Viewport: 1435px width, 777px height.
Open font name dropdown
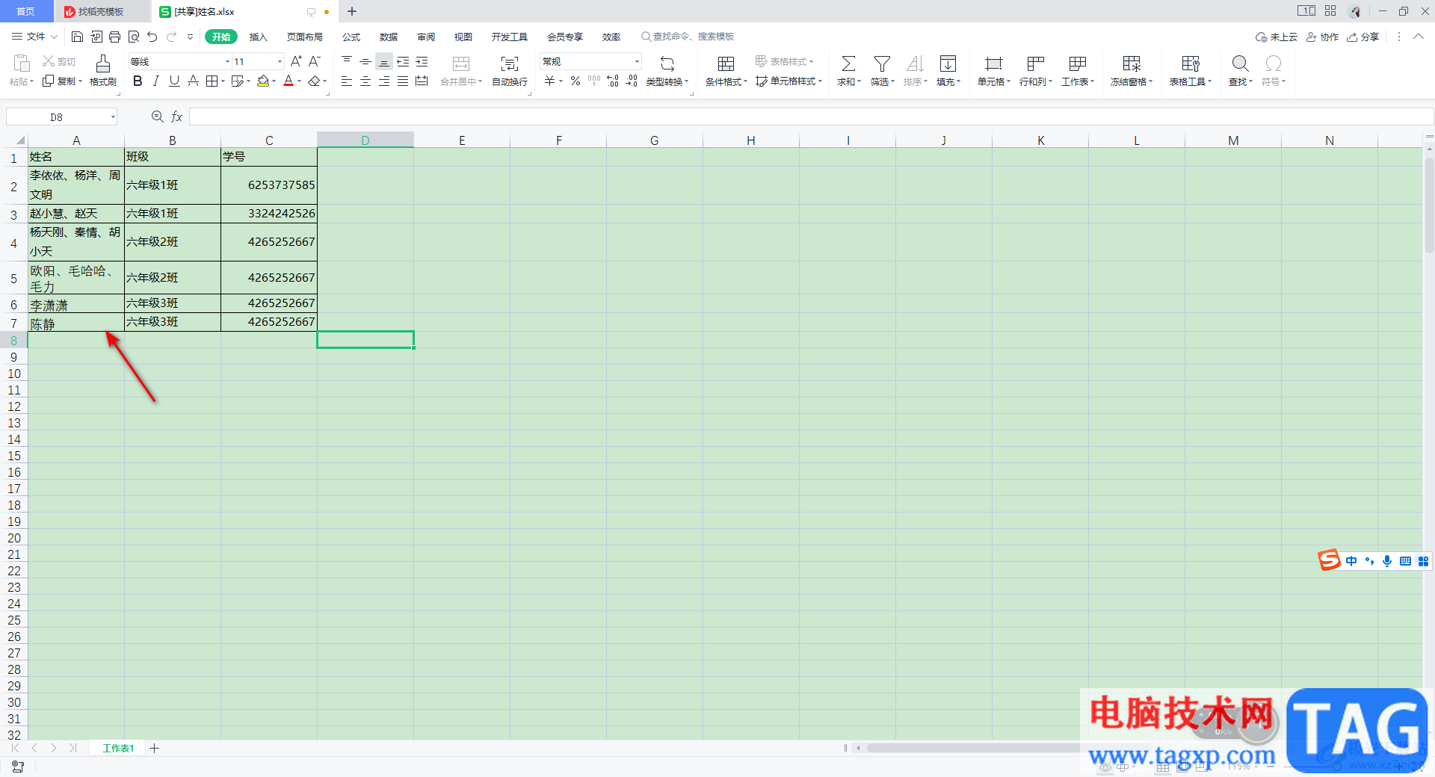[x=227, y=61]
